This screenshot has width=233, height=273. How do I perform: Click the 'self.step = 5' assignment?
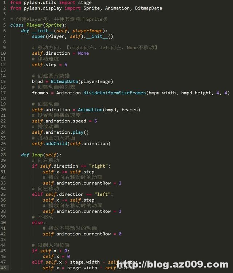point(50,65)
